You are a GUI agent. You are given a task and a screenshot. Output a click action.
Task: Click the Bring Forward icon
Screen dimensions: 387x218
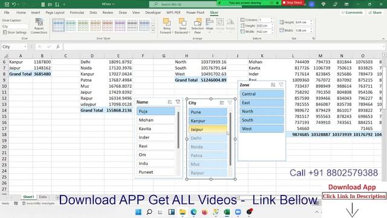click(x=167, y=22)
